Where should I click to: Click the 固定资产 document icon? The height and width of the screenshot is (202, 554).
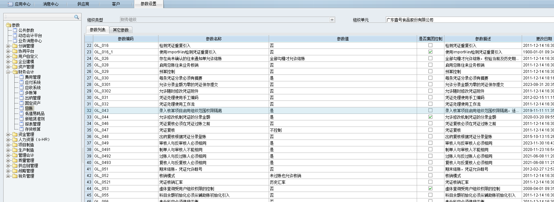tap(22, 103)
